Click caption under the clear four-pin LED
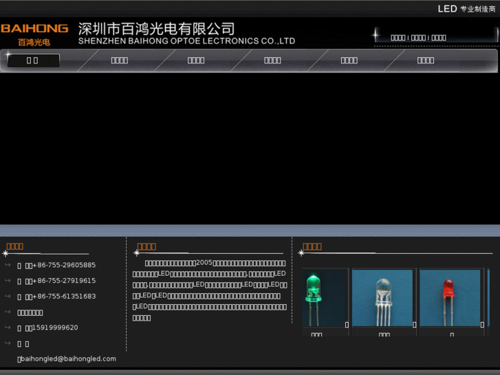The image size is (500, 375). [384, 334]
